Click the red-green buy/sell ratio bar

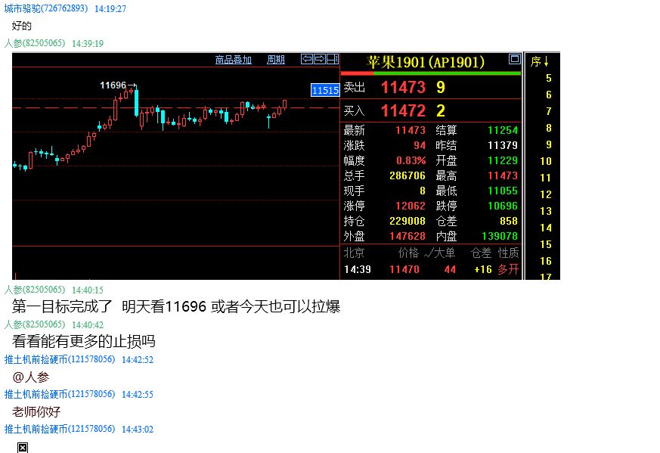point(431,73)
